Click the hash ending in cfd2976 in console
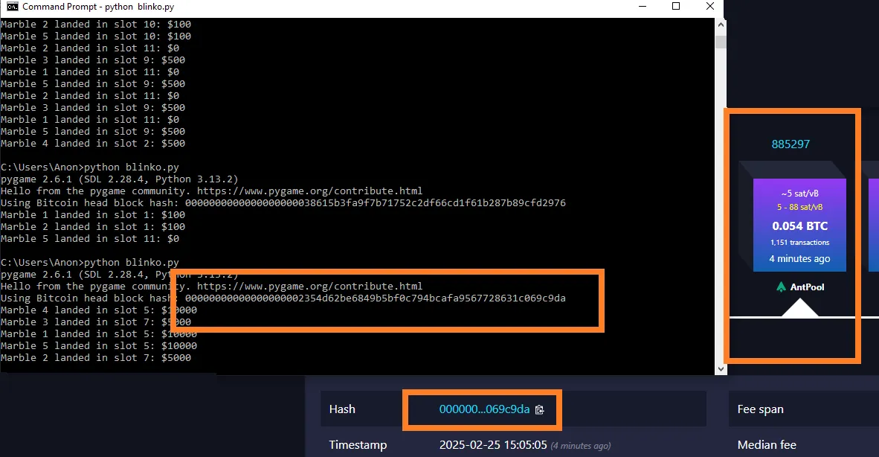Image resolution: width=879 pixels, height=457 pixels. 375,203
